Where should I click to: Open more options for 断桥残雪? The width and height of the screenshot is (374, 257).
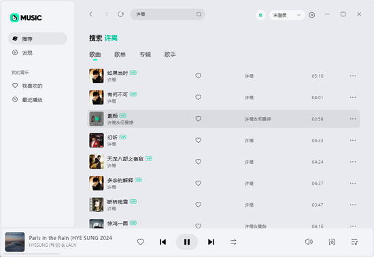coord(353,205)
